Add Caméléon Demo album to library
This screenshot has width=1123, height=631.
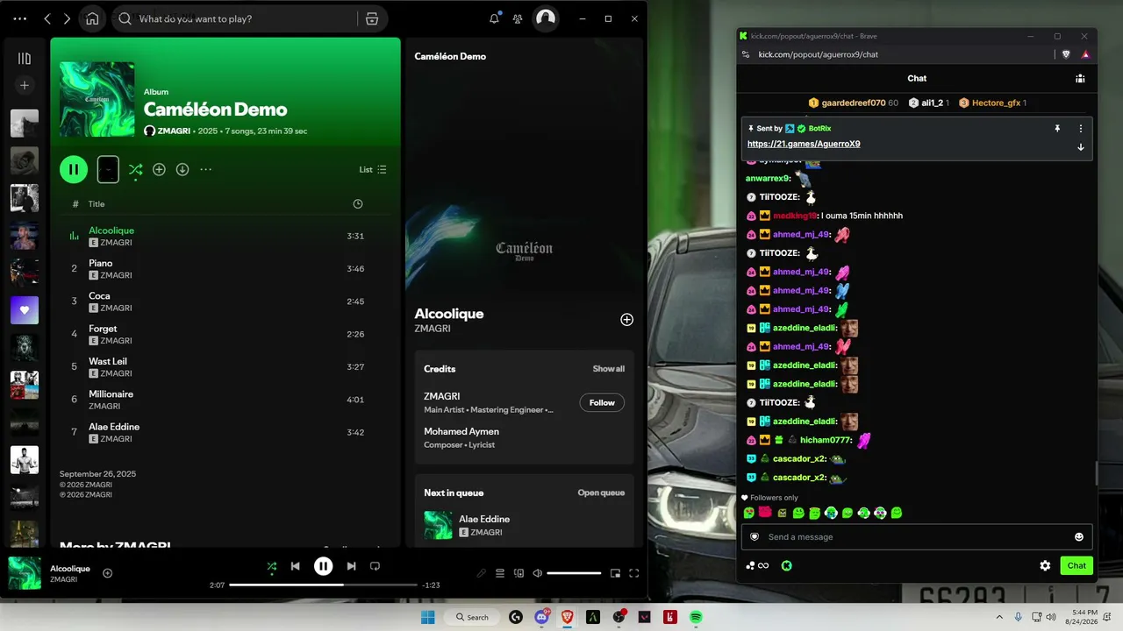point(159,169)
